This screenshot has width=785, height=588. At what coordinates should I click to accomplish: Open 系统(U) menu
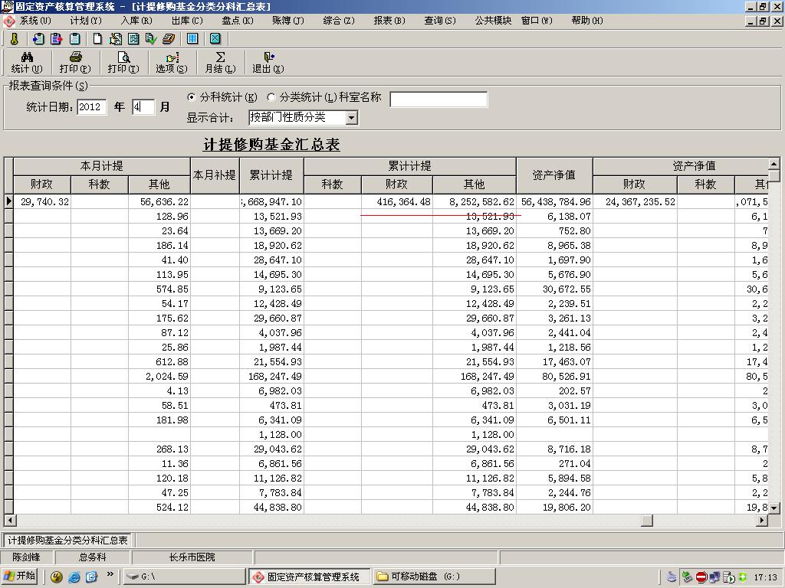35,21
